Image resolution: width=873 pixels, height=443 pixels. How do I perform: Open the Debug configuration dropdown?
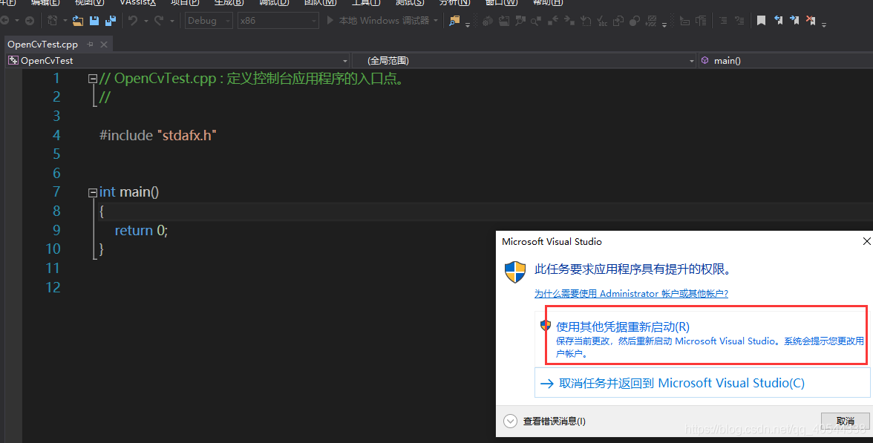point(226,20)
